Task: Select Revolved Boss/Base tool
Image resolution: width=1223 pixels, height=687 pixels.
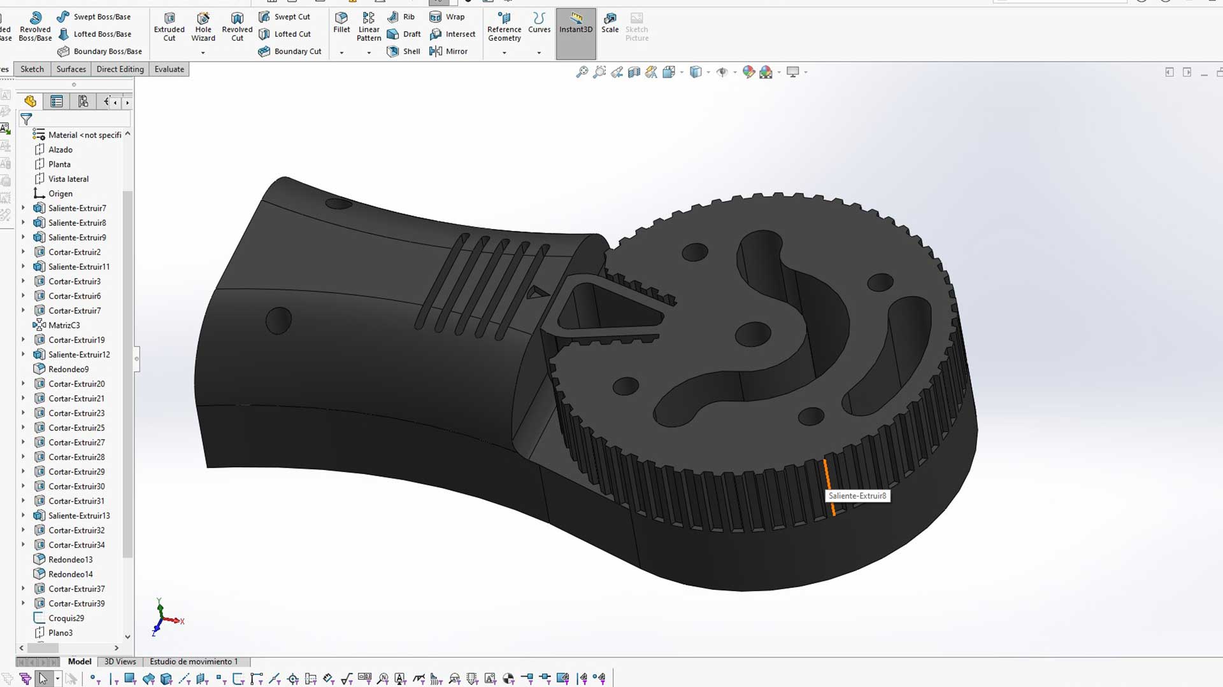Action: (x=35, y=27)
